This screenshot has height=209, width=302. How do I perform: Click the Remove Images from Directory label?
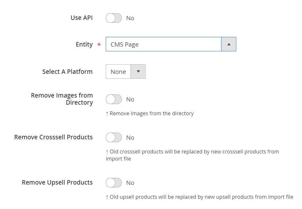pos(62,99)
